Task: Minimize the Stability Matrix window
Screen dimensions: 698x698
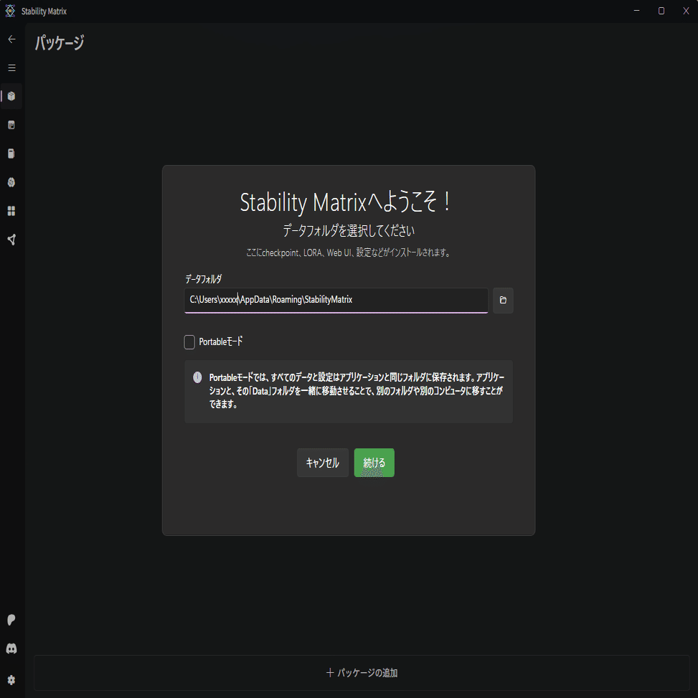Action: point(636,11)
